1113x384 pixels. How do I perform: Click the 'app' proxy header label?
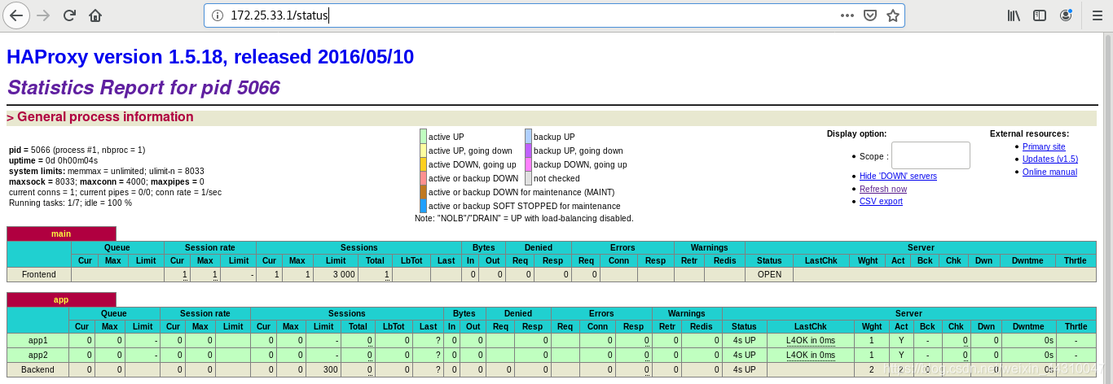[61, 299]
